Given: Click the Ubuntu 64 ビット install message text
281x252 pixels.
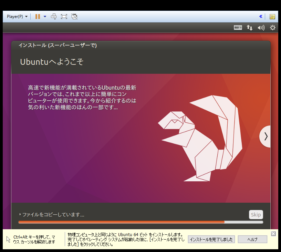Looking at the screenshot, I should 126,240.
